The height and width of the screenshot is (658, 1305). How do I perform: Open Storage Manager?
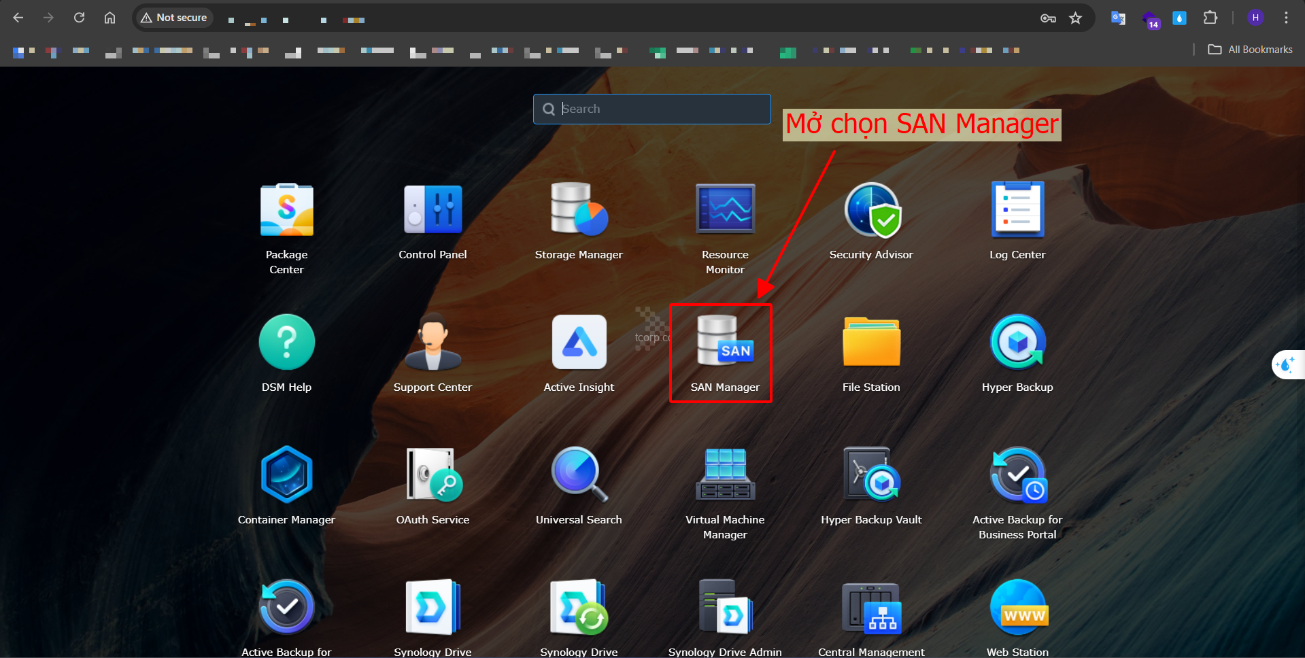(x=579, y=211)
